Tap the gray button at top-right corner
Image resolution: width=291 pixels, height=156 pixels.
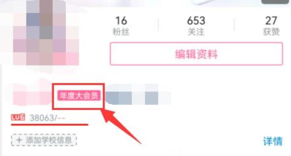click(x=275, y=2)
